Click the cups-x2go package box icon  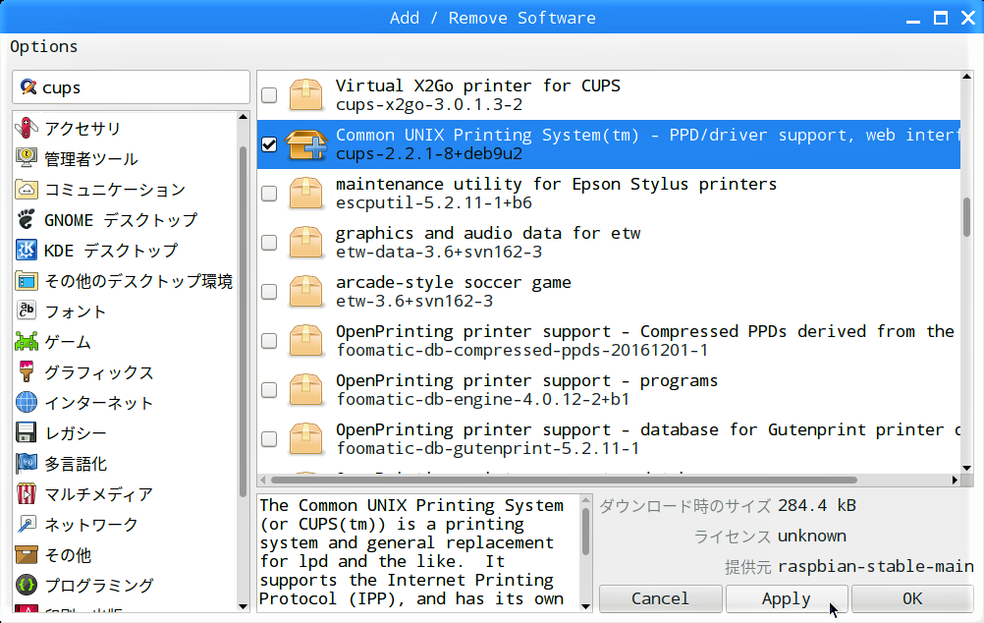coord(305,95)
